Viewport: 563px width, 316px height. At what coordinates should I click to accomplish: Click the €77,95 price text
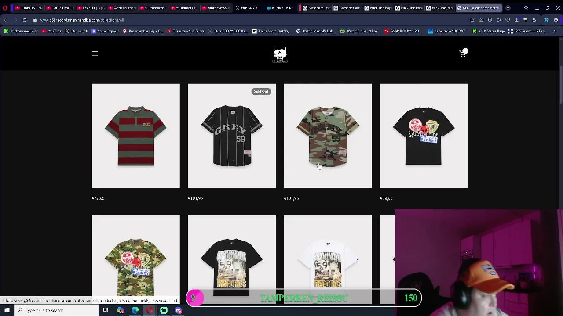coord(98,198)
